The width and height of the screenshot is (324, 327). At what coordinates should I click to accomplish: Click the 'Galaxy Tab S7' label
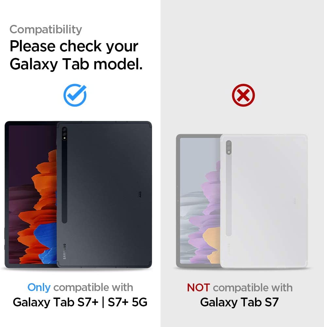tap(239, 302)
